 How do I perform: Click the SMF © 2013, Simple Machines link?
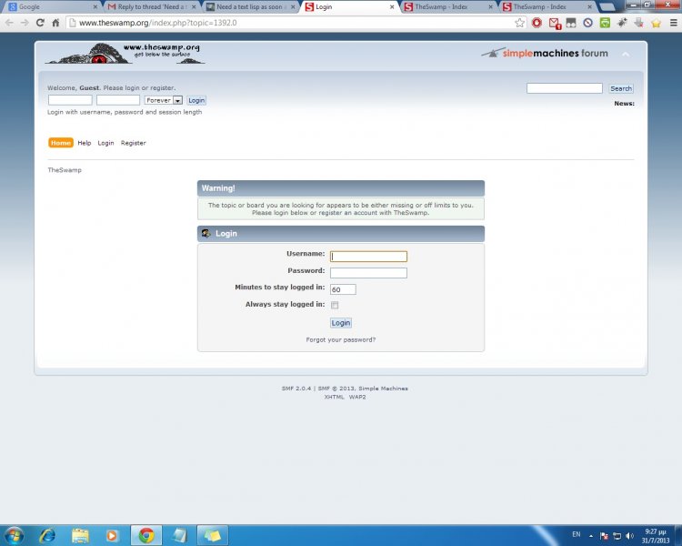[x=363, y=389]
